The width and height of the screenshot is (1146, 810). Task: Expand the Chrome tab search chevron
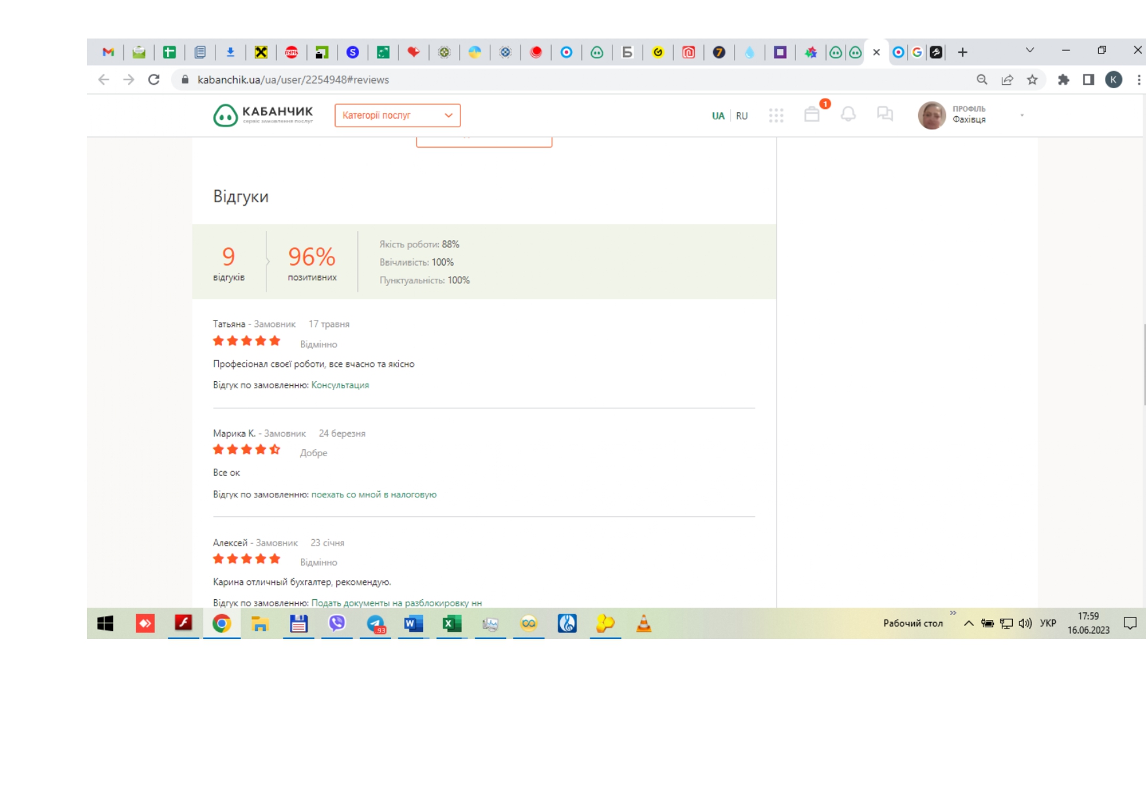(x=1030, y=50)
